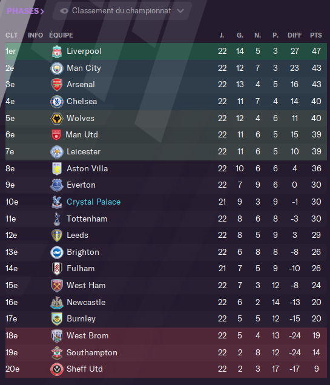Sort table by the PTS column header
The image size is (330, 385).
pyautogui.click(x=315, y=35)
